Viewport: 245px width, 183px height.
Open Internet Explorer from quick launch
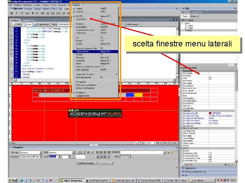21,181
